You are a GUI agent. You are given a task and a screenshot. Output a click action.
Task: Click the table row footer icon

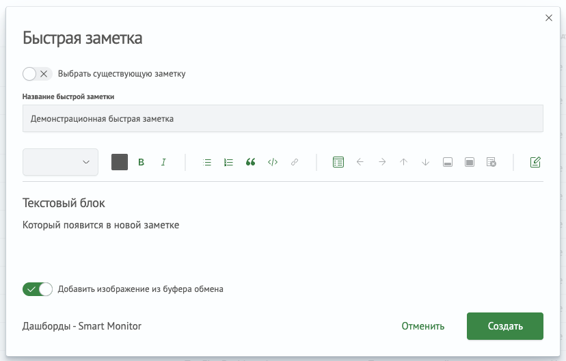(x=448, y=162)
